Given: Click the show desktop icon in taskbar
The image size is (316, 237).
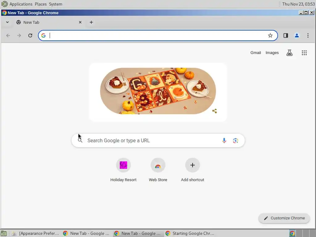Looking at the screenshot, I should point(4,234).
